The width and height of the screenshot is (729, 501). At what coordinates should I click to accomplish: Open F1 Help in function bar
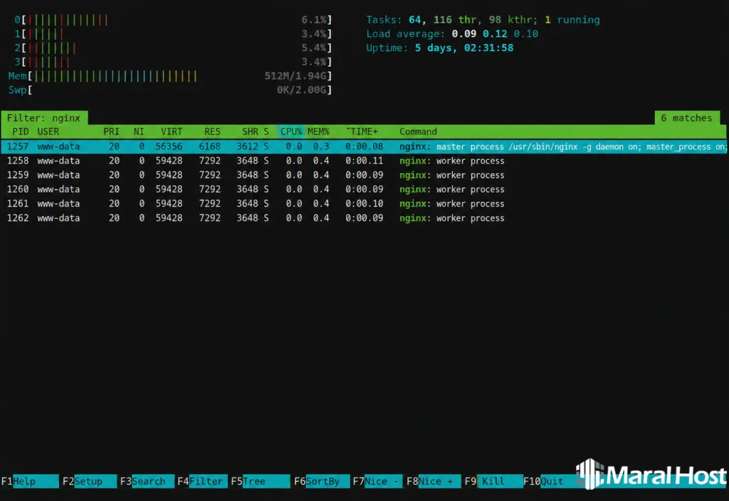click(x=30, y=482)
